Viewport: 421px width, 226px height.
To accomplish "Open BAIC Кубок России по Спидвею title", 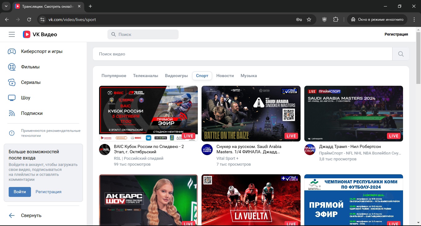I will (149, 149).
